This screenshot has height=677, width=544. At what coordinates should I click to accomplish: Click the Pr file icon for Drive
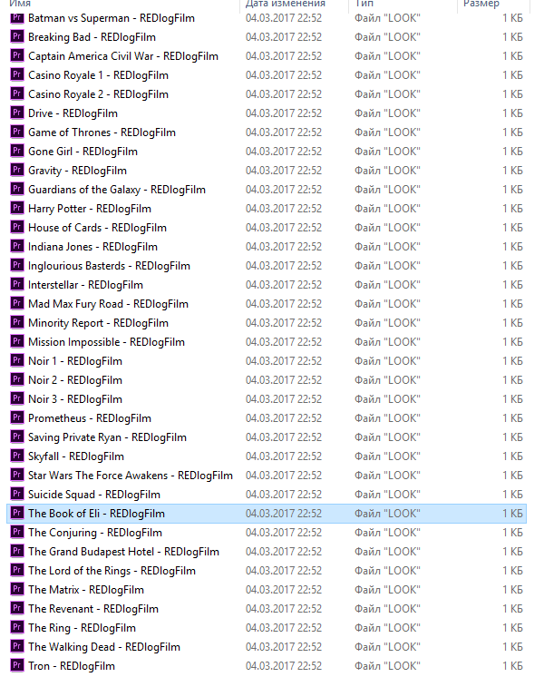[x=17, y=113]
